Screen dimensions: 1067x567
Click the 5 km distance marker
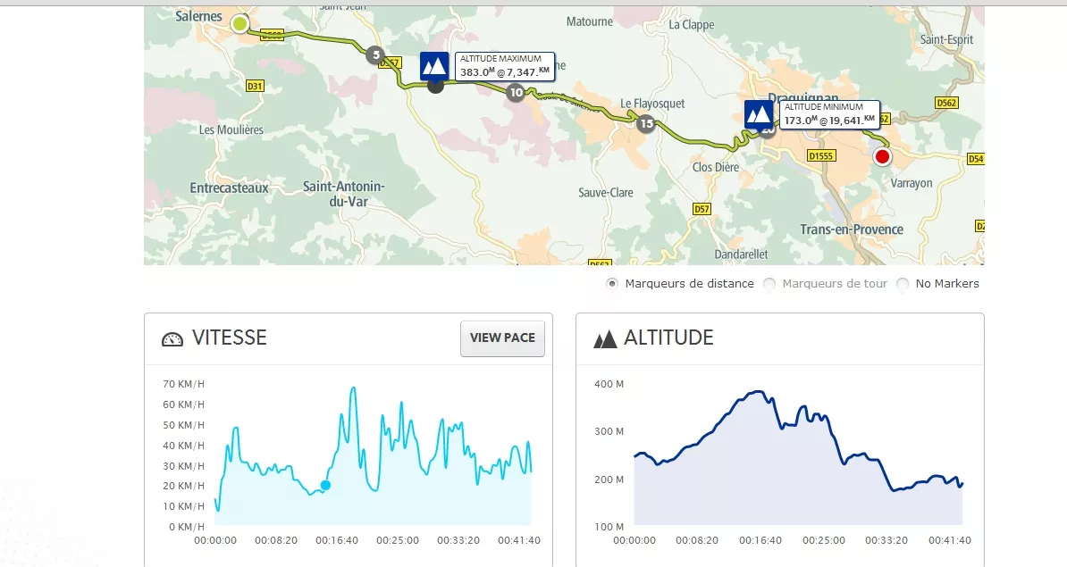[x=375, y=55]
